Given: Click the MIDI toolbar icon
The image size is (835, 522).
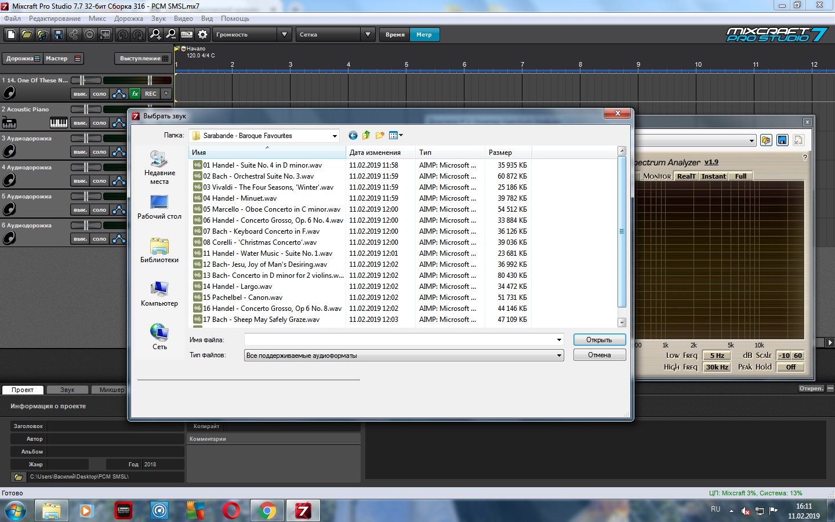Looking at the screenshot, I should 187,35.
